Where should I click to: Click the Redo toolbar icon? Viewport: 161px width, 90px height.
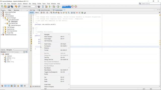pyautogui.click(x=19, y=6)
